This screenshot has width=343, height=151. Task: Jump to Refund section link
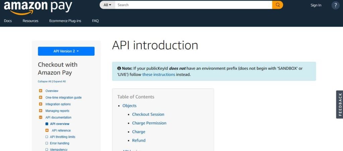[139, 141]
